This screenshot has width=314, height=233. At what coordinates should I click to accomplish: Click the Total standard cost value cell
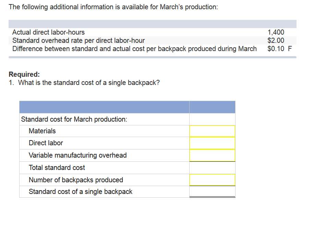[212, 168]
